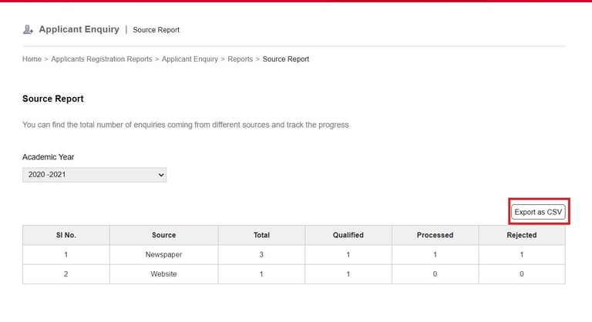
Task: Click the Processed column header
Action: click(x=435, y=235)
